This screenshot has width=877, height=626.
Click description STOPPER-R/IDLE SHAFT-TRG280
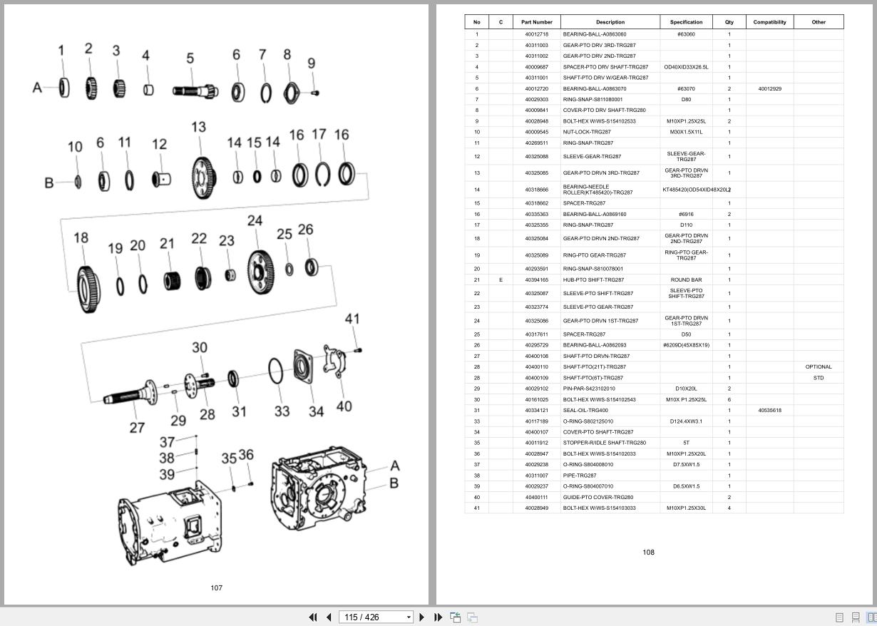point(604,443)
